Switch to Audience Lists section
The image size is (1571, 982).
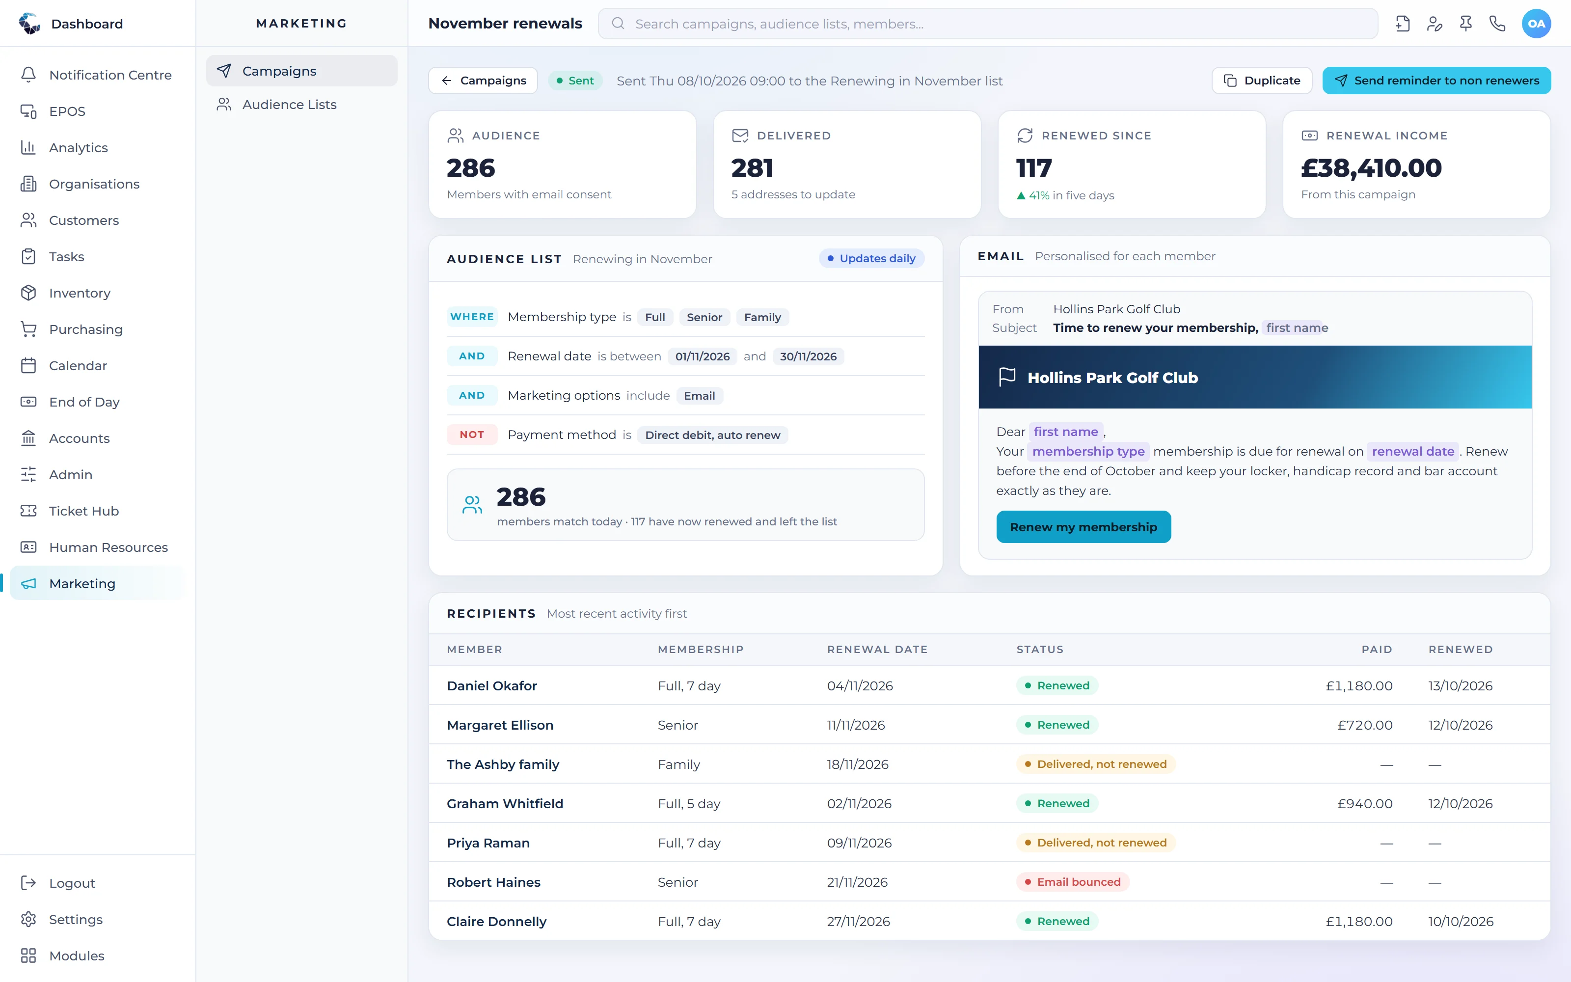[x=301, y=105]
